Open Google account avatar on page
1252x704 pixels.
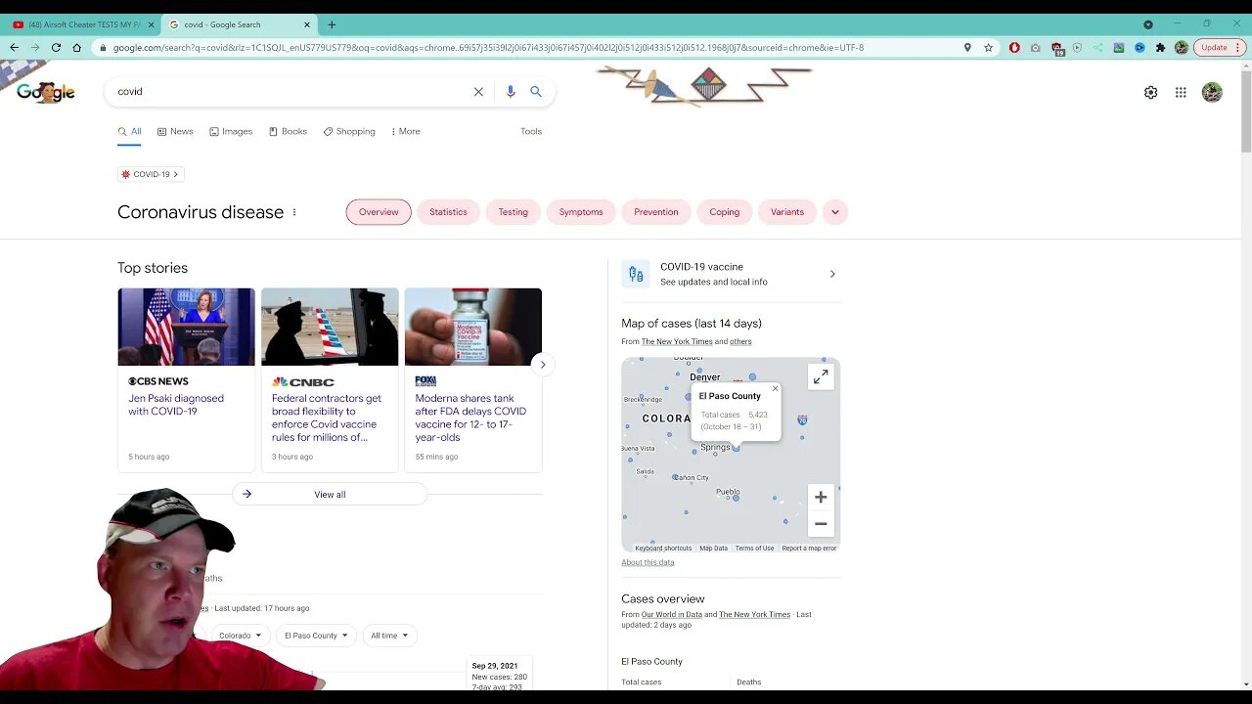(x=1212, y=92)
